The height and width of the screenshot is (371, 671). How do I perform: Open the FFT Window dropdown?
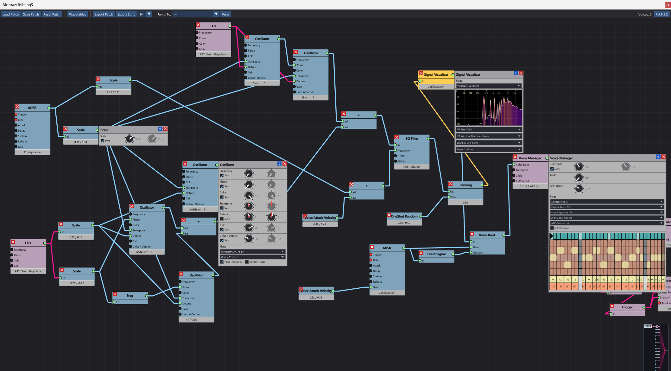point(488,136)
